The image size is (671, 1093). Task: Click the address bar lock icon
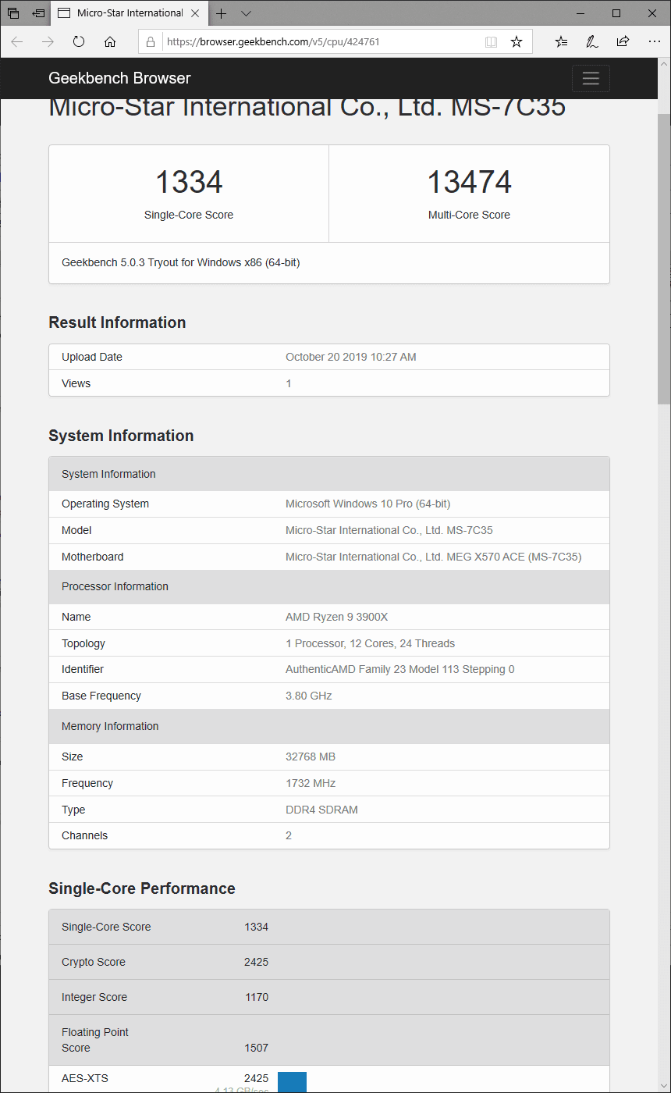(x=151, y=42)
